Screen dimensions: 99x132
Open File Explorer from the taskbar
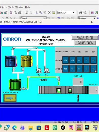pyautogui.click(x=31, y=128)
